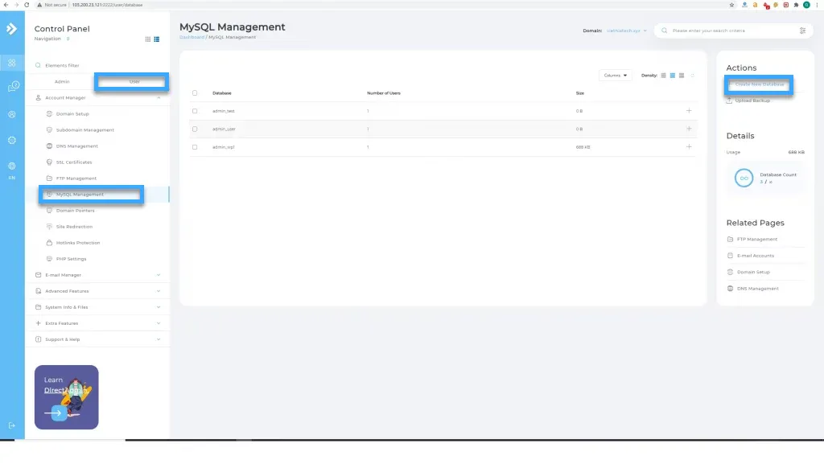Click the plus icon on the admin_wpf row

click(x=689, y=146)
